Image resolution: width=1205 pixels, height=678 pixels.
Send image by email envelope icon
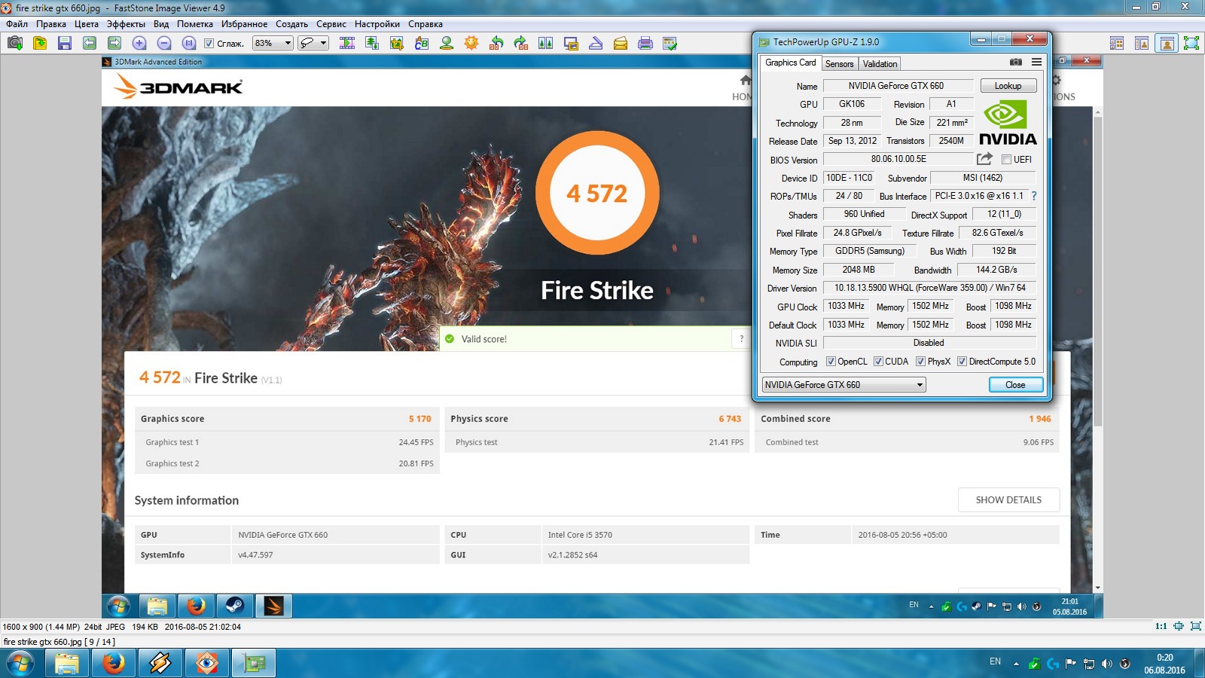point(621,43)
